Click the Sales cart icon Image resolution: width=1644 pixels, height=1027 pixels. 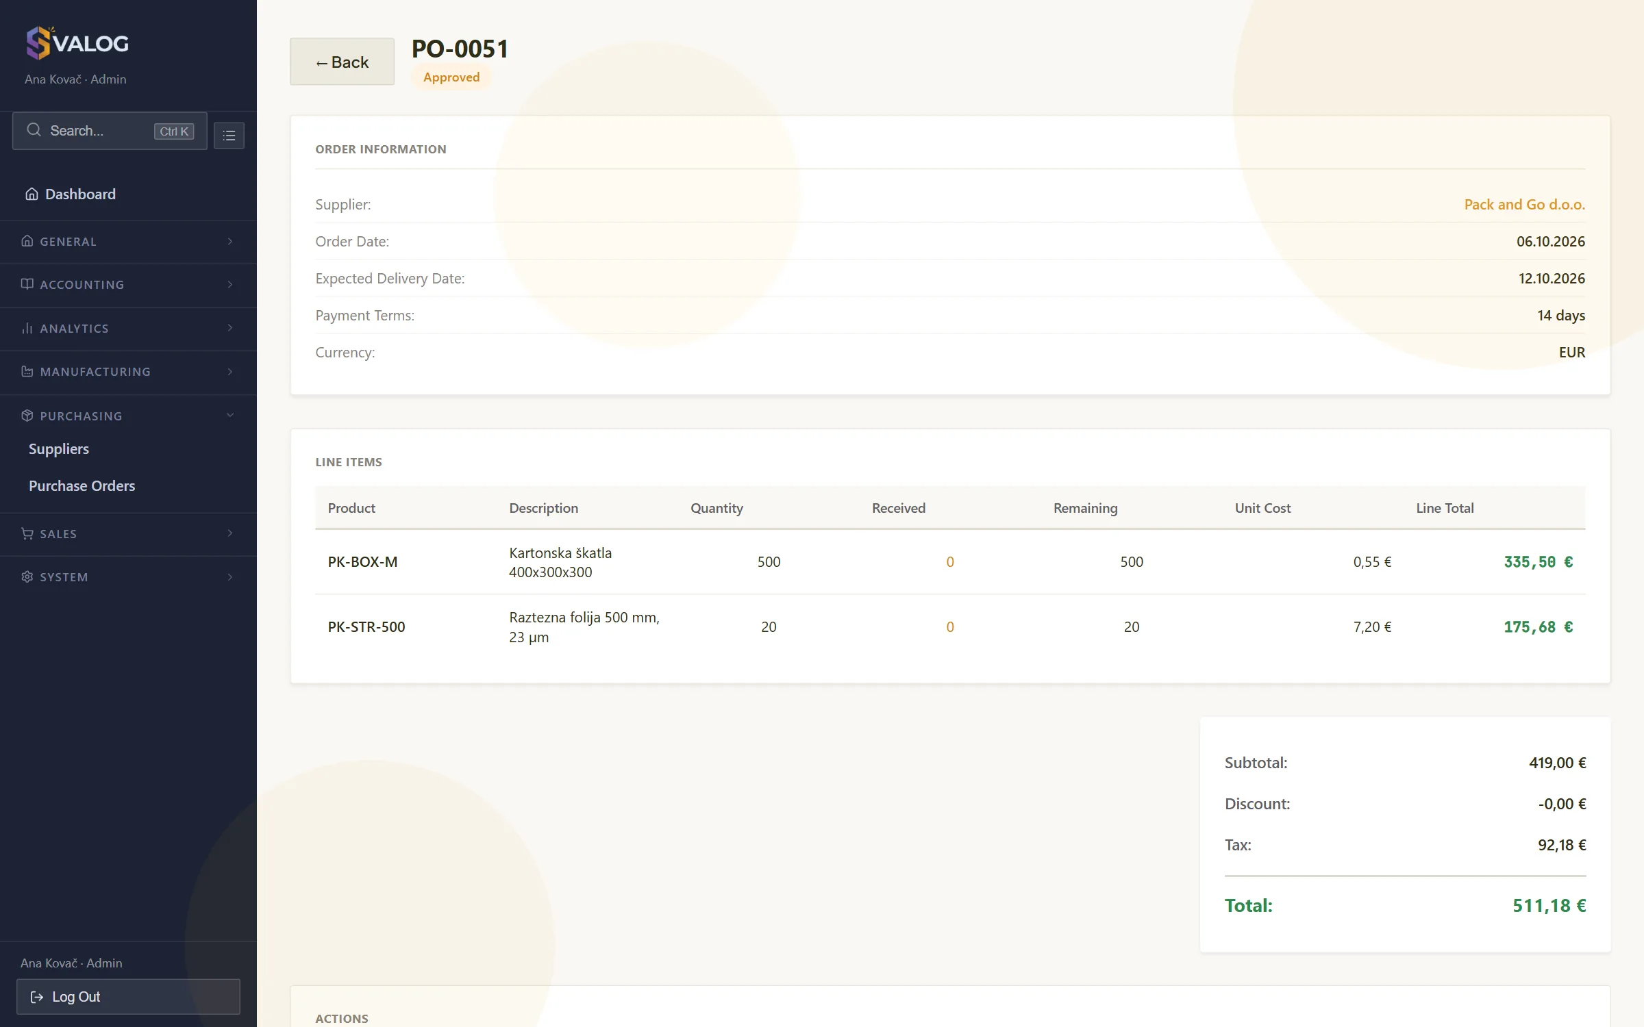[27, 533]
